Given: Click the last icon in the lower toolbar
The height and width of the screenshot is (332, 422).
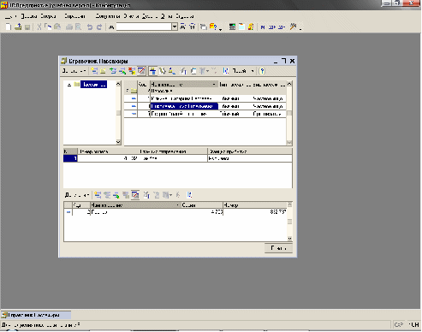Looking at the screenshot, I should tap(189, 195).
